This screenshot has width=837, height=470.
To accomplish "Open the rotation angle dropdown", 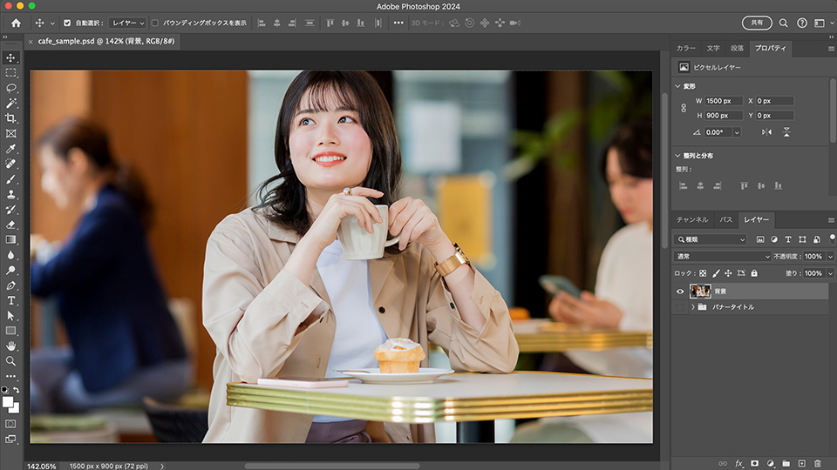I will pos(737,132).
